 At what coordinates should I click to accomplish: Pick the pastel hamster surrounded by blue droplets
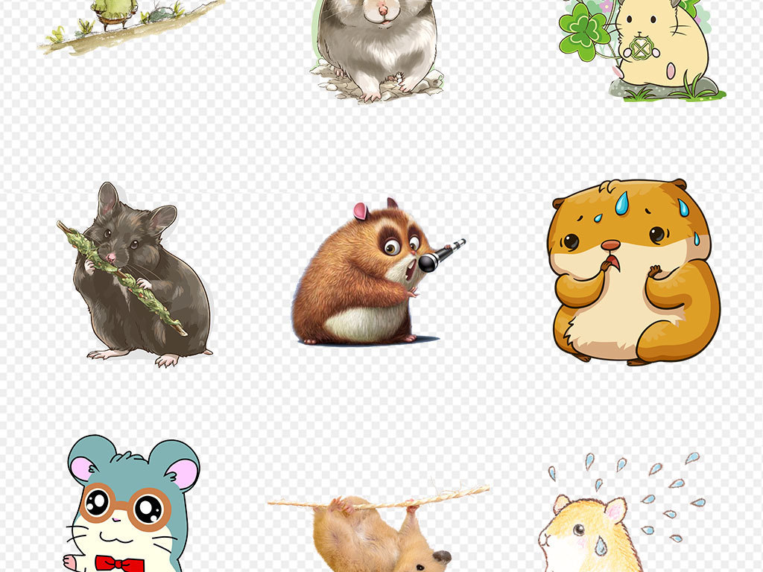pyautogui.click(x=622, y=512)
